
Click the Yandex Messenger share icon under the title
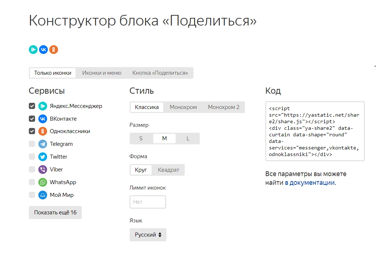coord(33,50)
